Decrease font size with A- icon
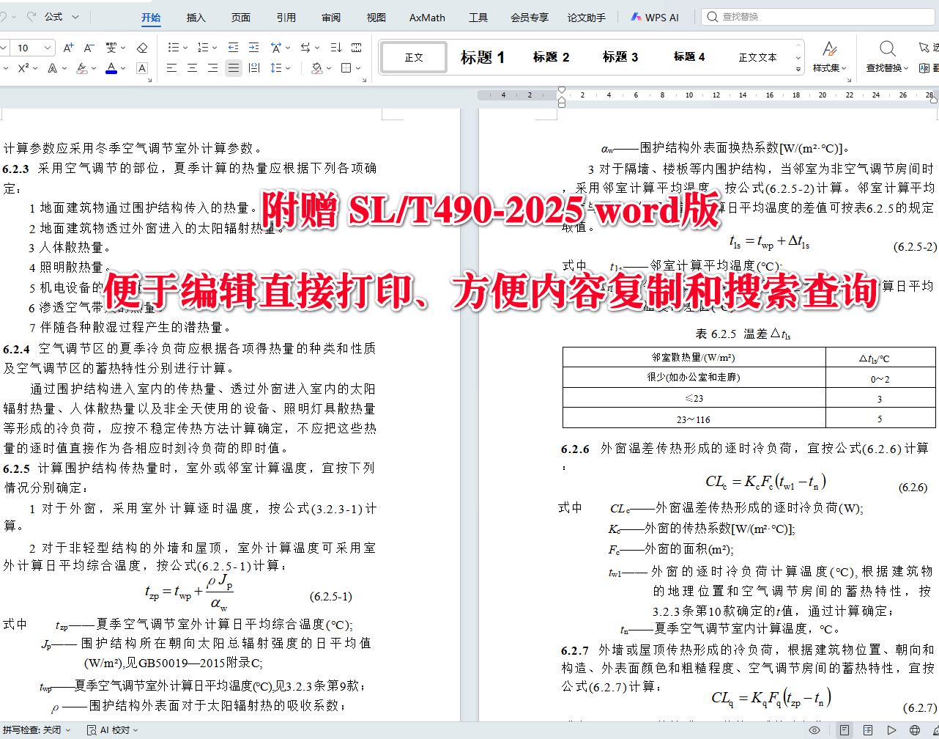This screenshot has width=939, height=739. coord(89,48)
